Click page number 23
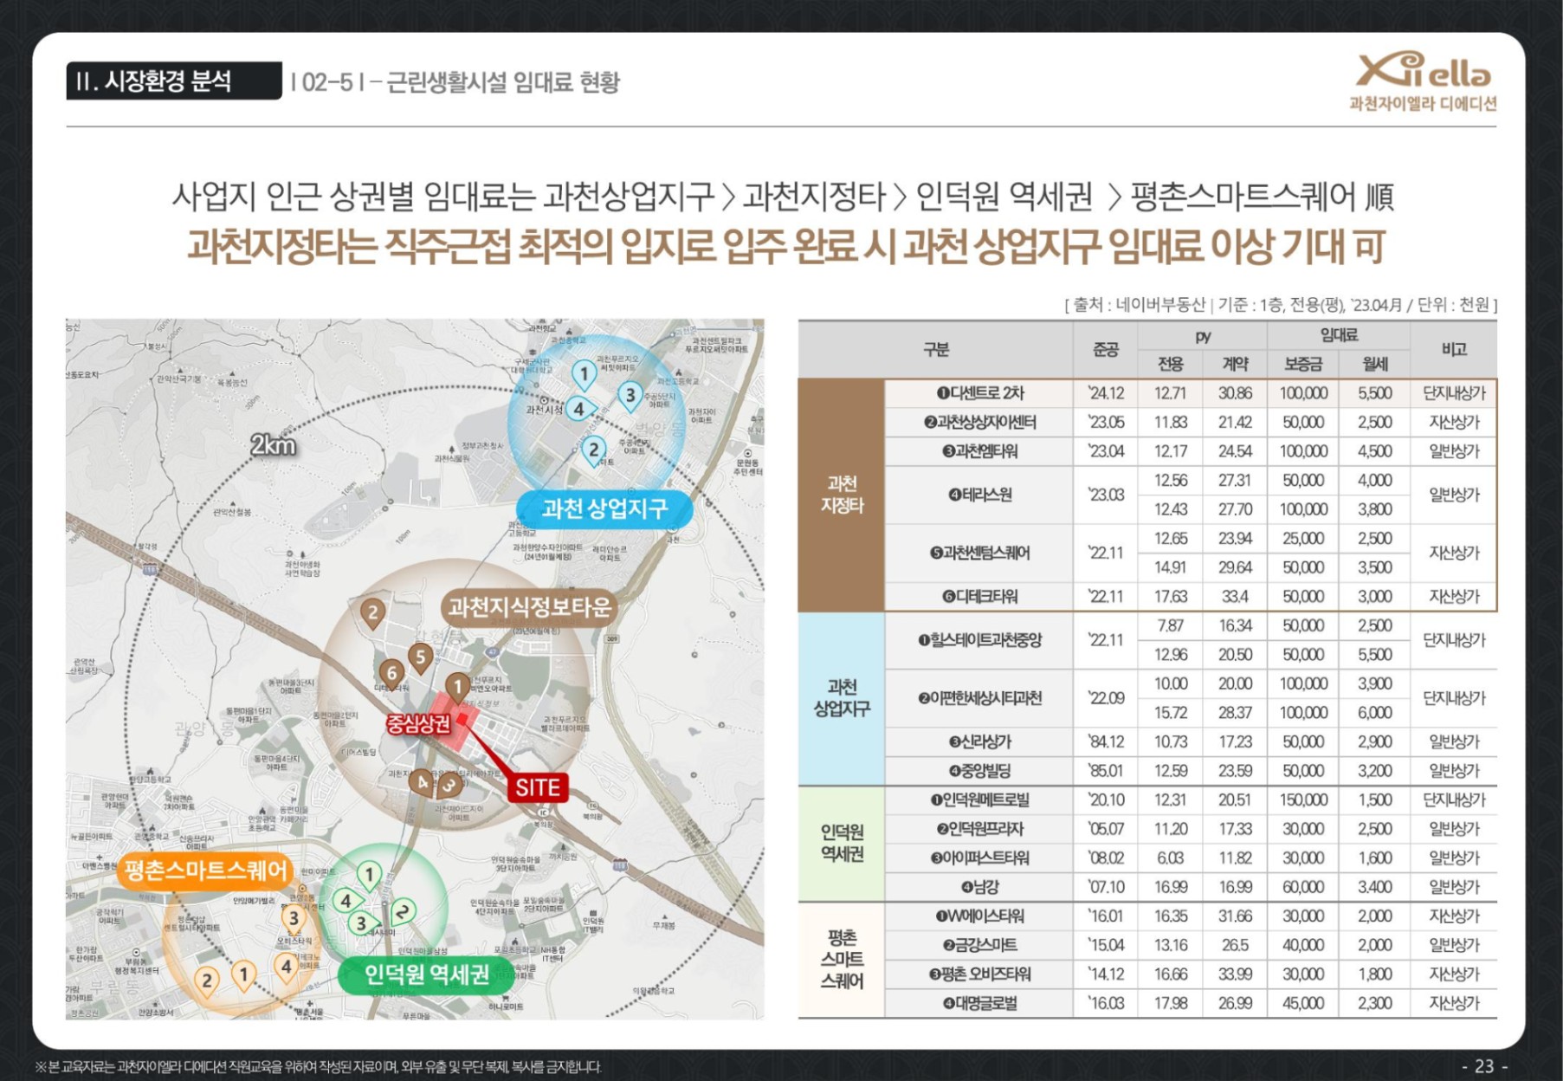This screenshot has height=1081, width=1563. 1484,1066
